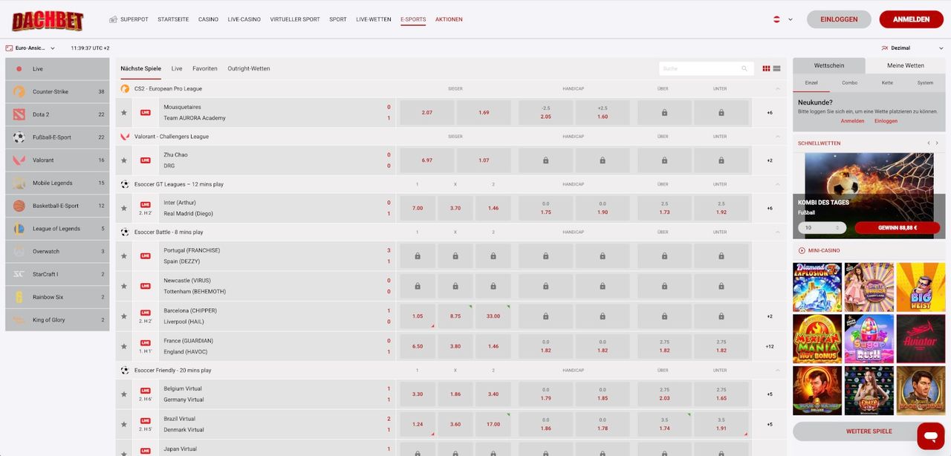Collapse the Valorant Challengers League section
Screen dimensions: 951x456
(x=778, y=137)
